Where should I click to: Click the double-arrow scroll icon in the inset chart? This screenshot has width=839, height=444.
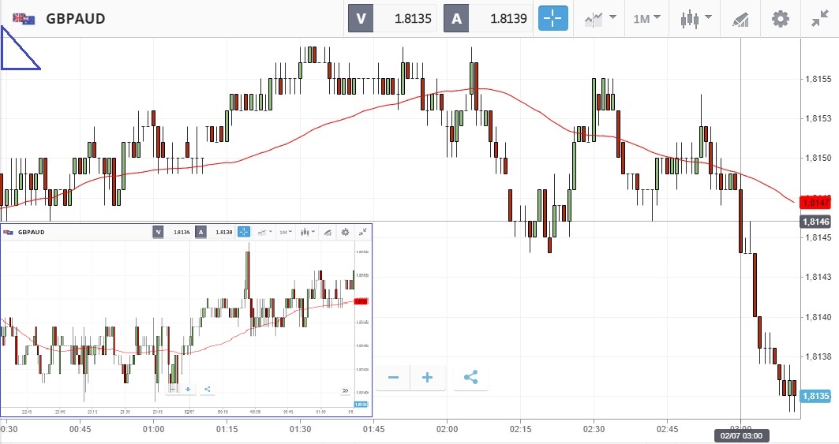345,390
